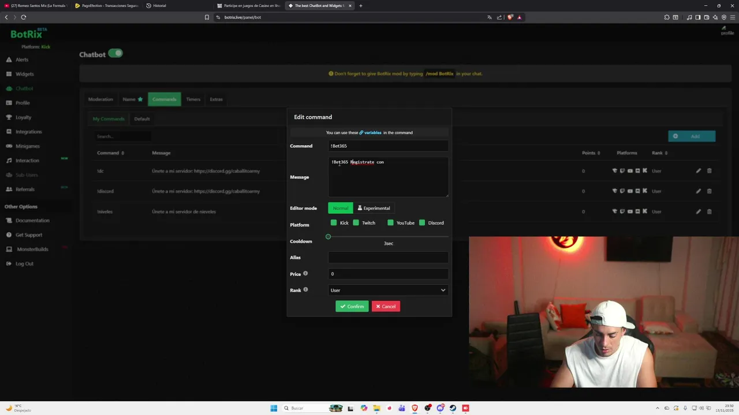Screen dimensions: 739x415
Task: Open the profile avatar in the page header
Action: (x=727, y=31)
